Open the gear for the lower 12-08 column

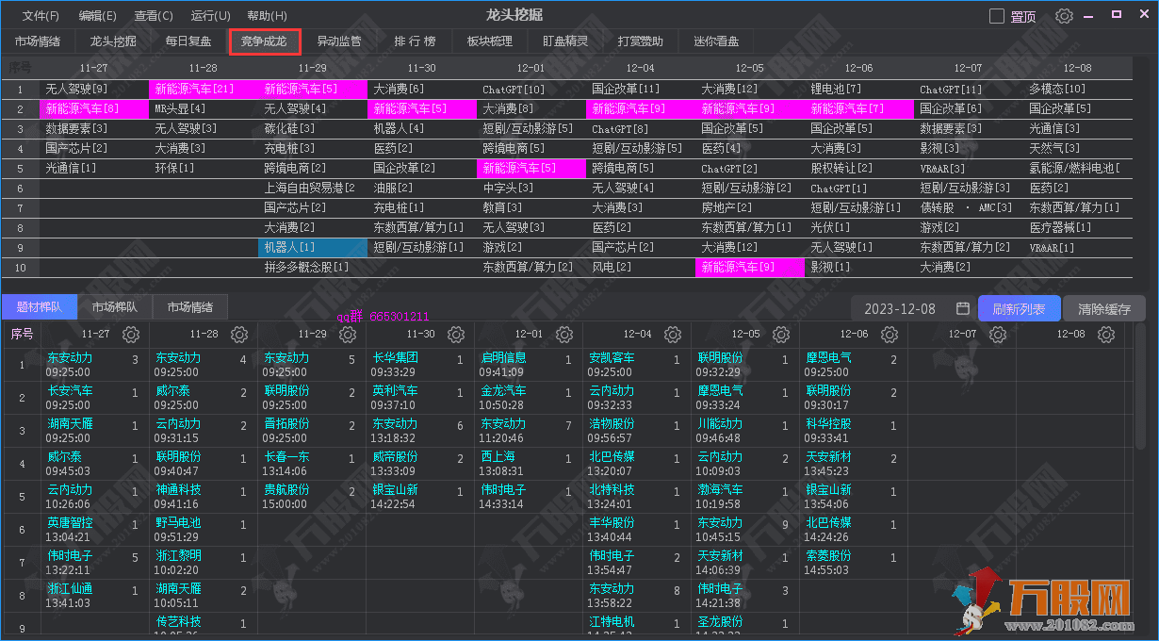[x=1106, y=334]
